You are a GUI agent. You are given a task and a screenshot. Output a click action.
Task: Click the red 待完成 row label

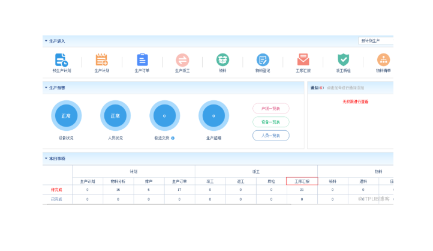(x=56, y=190)
